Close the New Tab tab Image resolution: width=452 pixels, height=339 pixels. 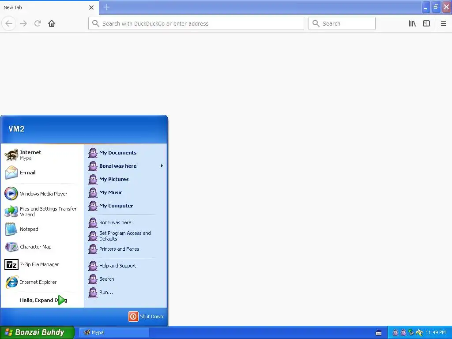coord(91,8)
